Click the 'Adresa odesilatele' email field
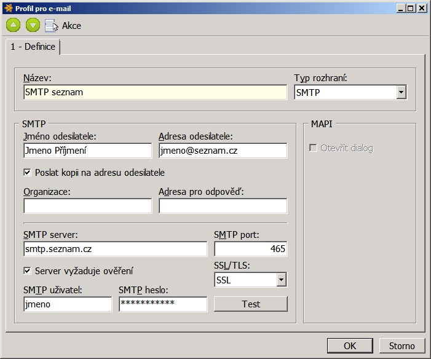The height and width of the screenshot is (359, 431). click(223, 151)
